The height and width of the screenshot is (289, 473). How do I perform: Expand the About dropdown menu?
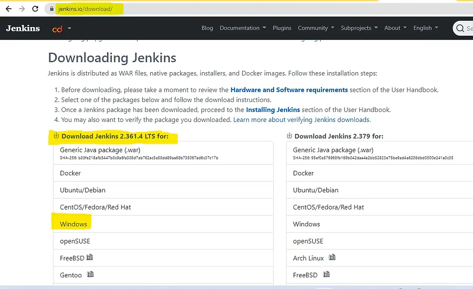395,28
